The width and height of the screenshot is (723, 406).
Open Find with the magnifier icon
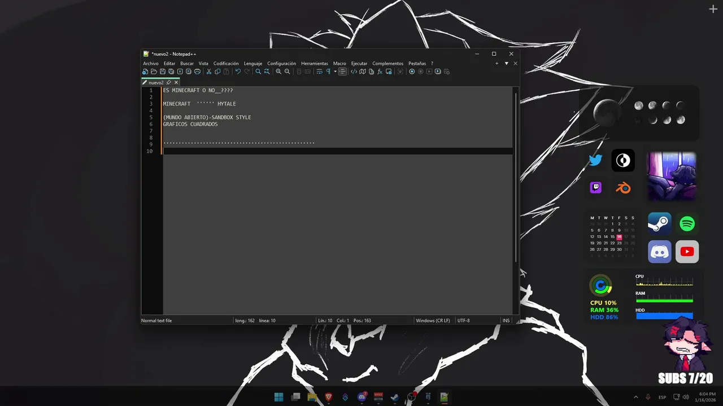coord(258,72)
